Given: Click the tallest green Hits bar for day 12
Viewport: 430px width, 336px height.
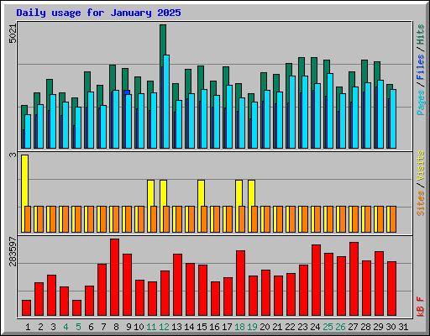Looking at the screenshot, I should [x=163, y=39].
